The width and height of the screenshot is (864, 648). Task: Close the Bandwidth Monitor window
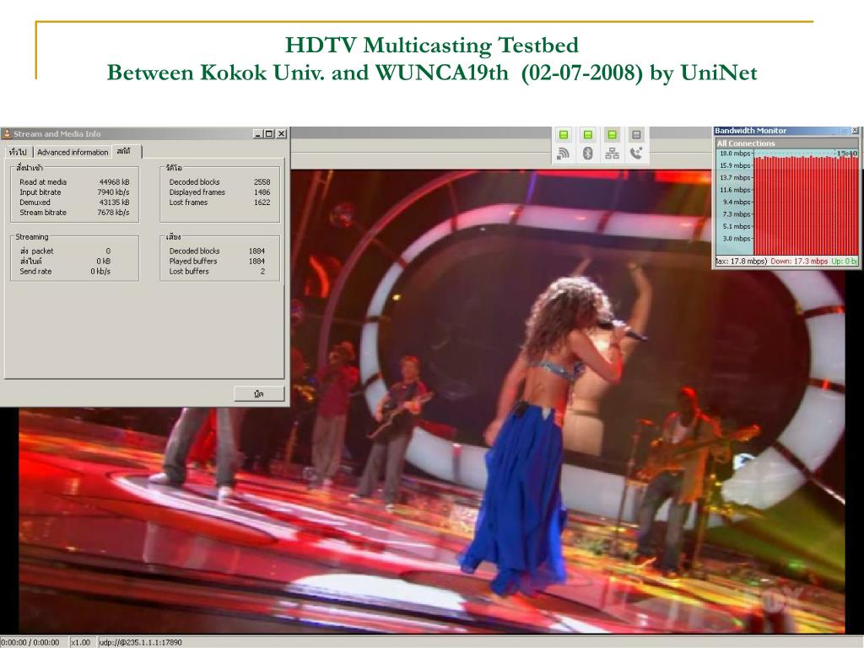(x=856, y=131)
